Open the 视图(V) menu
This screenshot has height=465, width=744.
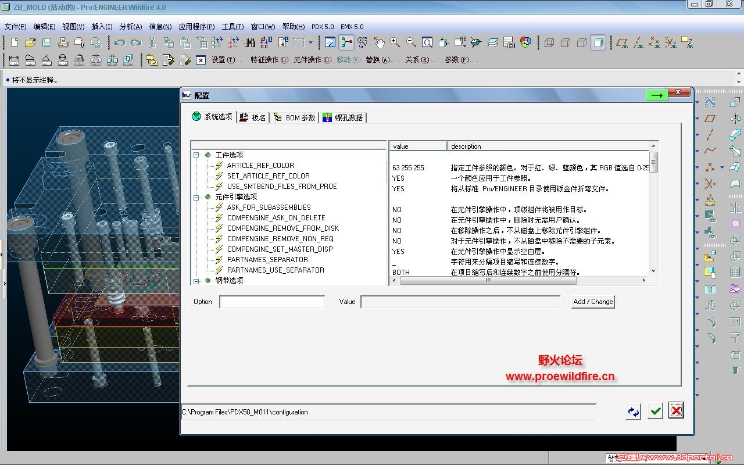click(73, 27)
